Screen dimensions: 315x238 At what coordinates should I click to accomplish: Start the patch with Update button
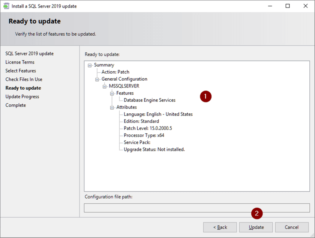[256, 227]
